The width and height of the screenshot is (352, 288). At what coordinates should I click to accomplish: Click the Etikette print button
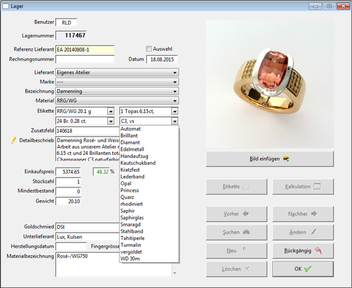tap(237, 187)
